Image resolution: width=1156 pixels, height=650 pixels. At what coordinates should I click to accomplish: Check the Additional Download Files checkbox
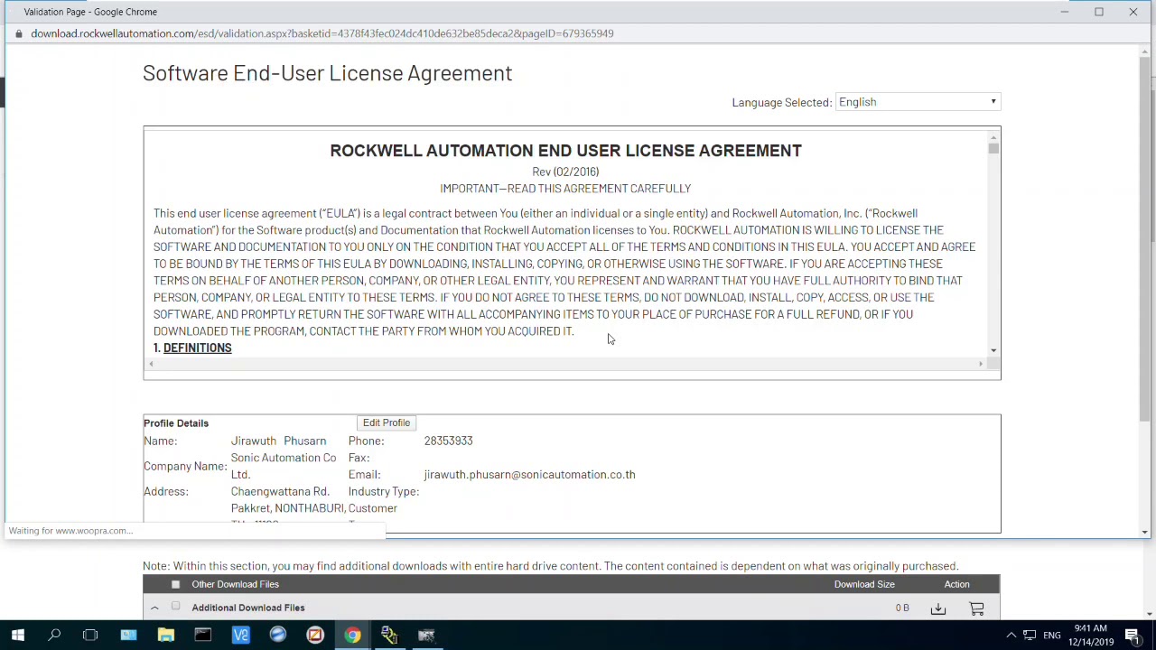pos(175,607)
